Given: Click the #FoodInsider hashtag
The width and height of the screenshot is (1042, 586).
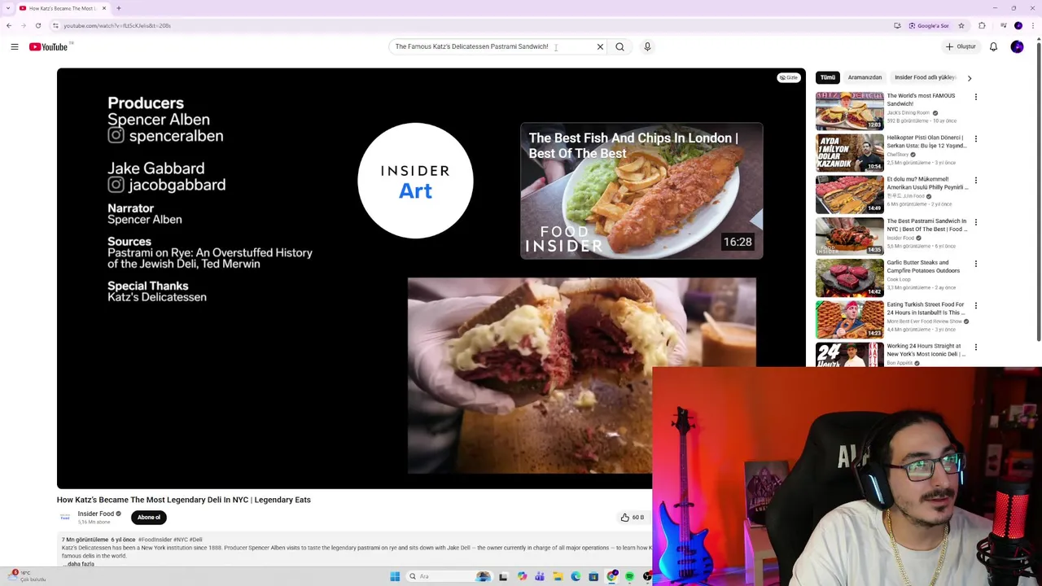Looking at the screenshot, I should point(155,540).
